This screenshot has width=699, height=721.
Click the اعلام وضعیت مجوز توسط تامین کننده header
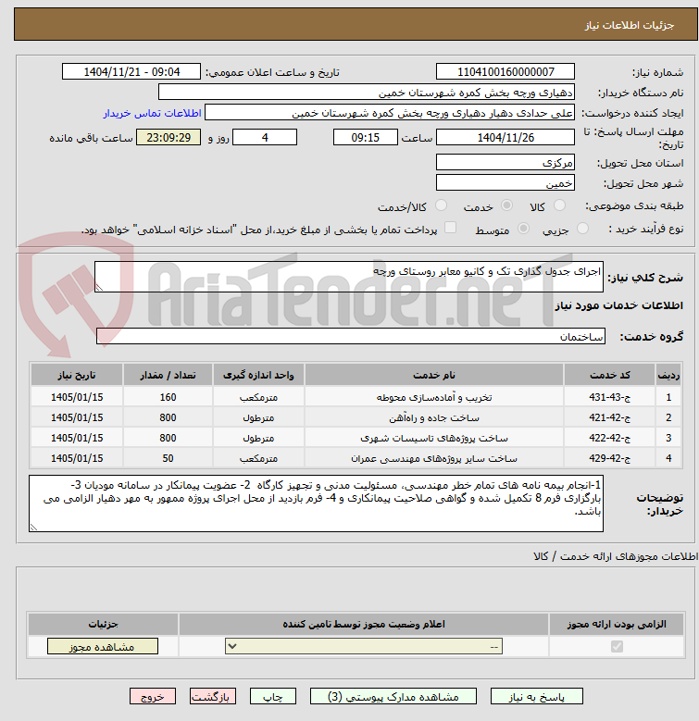pyautogui.click(x=364, y=624)
